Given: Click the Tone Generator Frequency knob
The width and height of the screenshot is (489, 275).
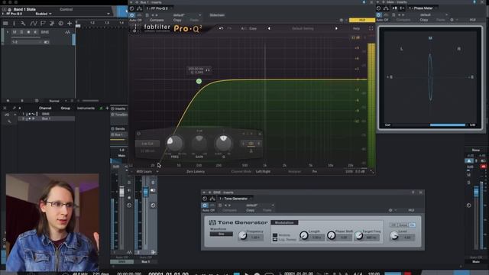Looking at the screenshot, I should 243,236.
